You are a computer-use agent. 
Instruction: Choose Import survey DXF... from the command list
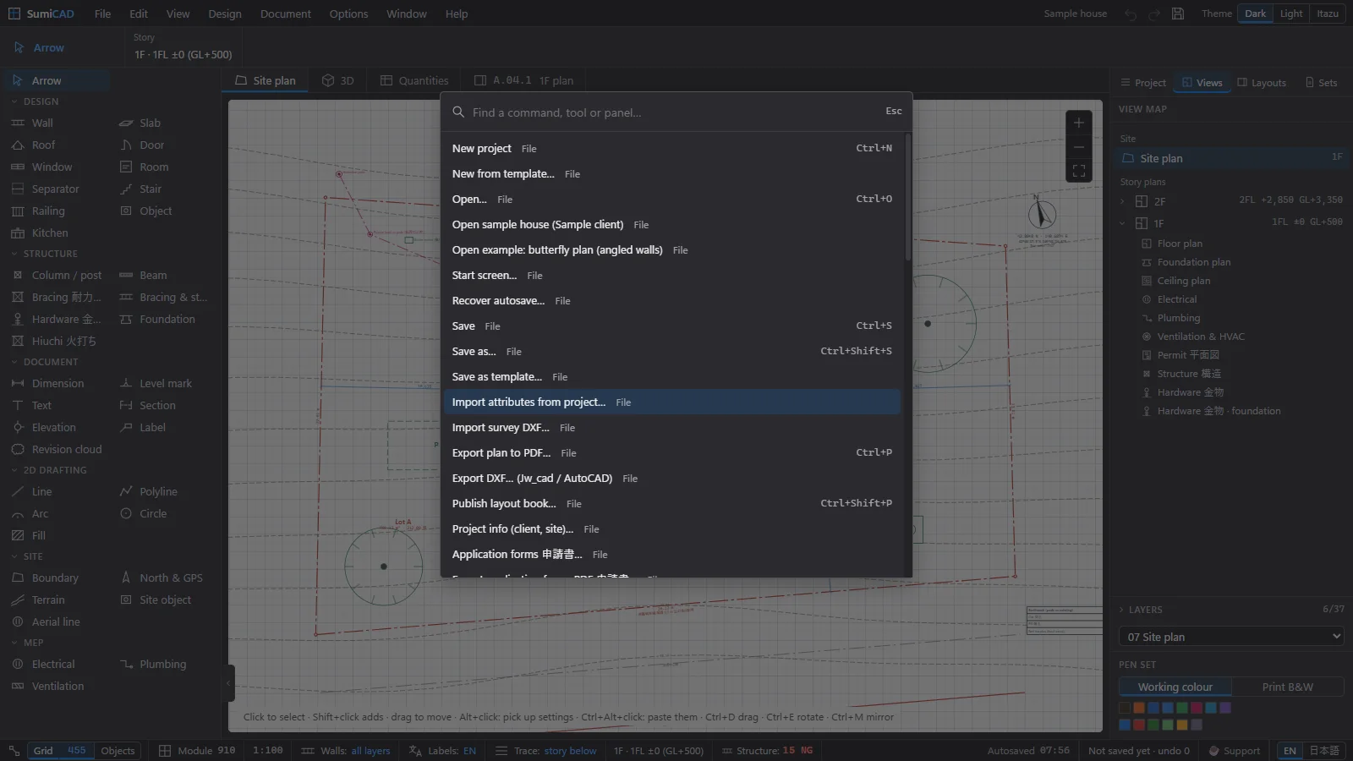(x=672, y=428)
